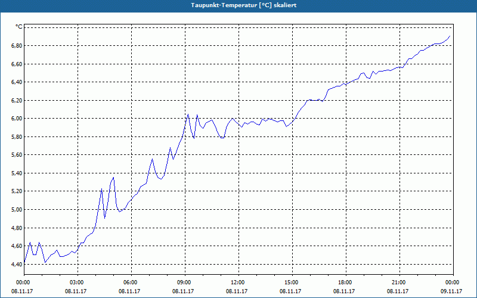The width and height of the screenshot is (477, 298).
Task: Click the 08.11.17 date beneath 18:00
Action: (344, 291)
